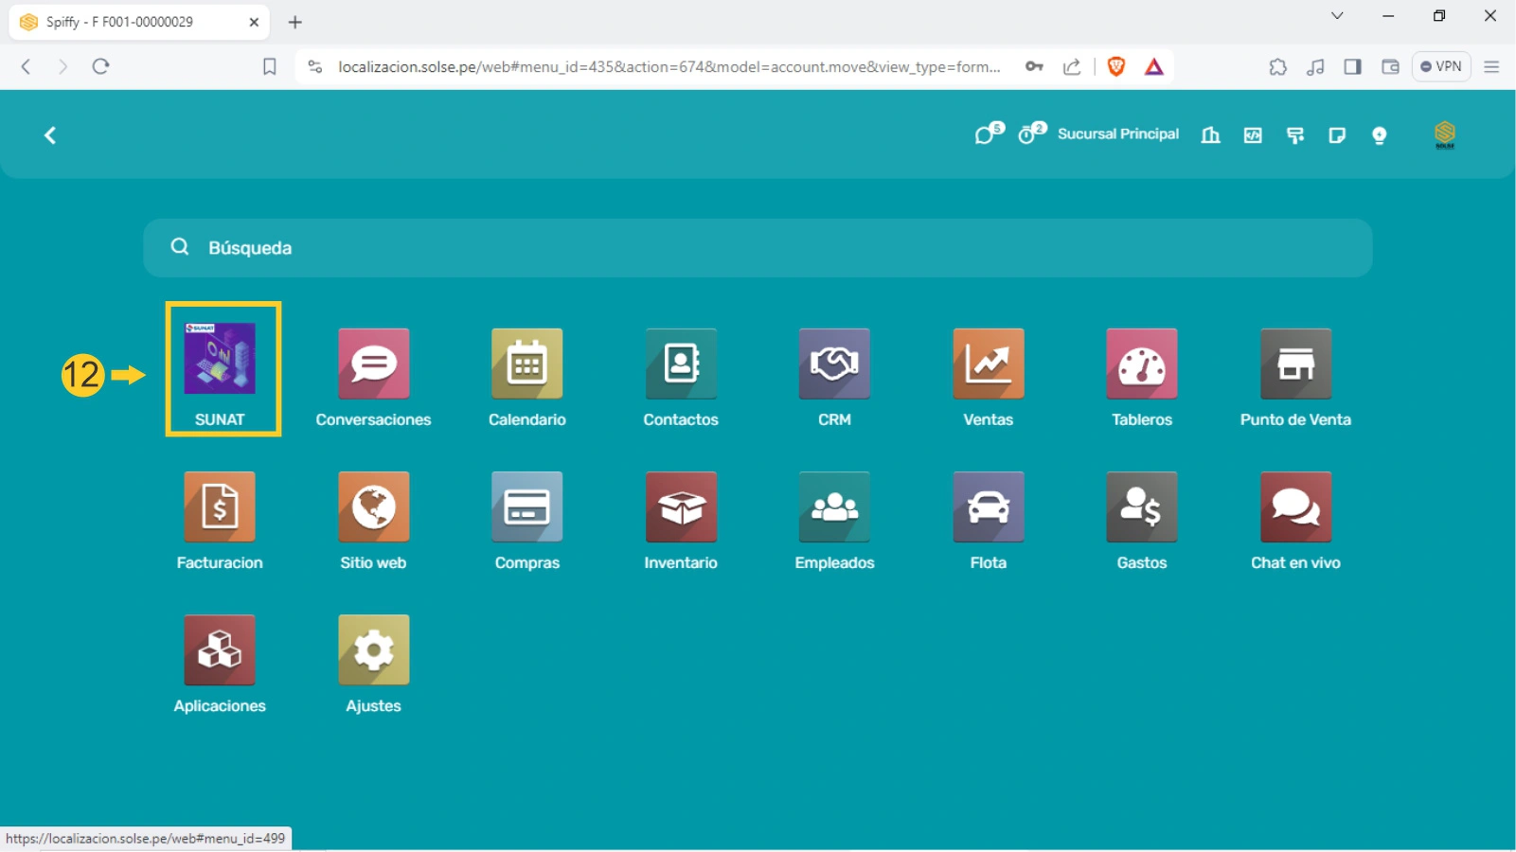Image resolution: width=1516 pixels, height=852 pixels.
Task: Open the user profile logo menu
Action: pyautogui.click(x=1444, y=134)
